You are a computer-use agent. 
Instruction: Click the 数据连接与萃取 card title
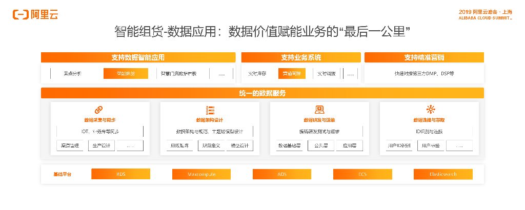click(x=429, y=120)
